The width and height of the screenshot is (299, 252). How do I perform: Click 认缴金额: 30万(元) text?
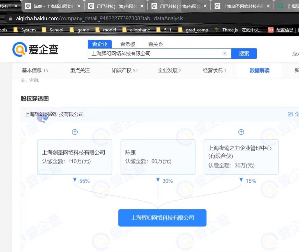click(231, 165)
